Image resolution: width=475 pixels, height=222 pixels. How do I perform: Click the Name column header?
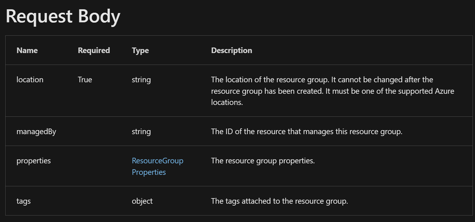point(27,50)
